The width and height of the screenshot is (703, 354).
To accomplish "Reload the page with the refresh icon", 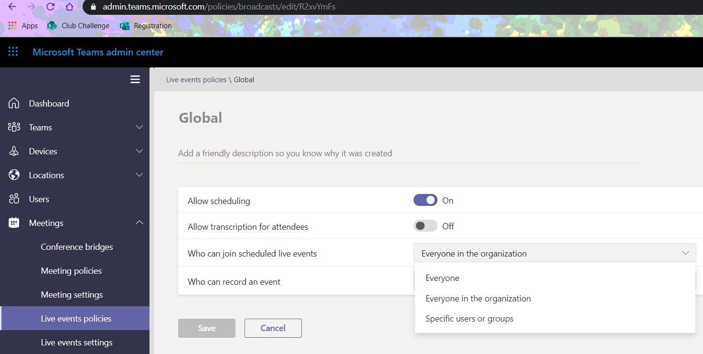I will click(51, 7).
